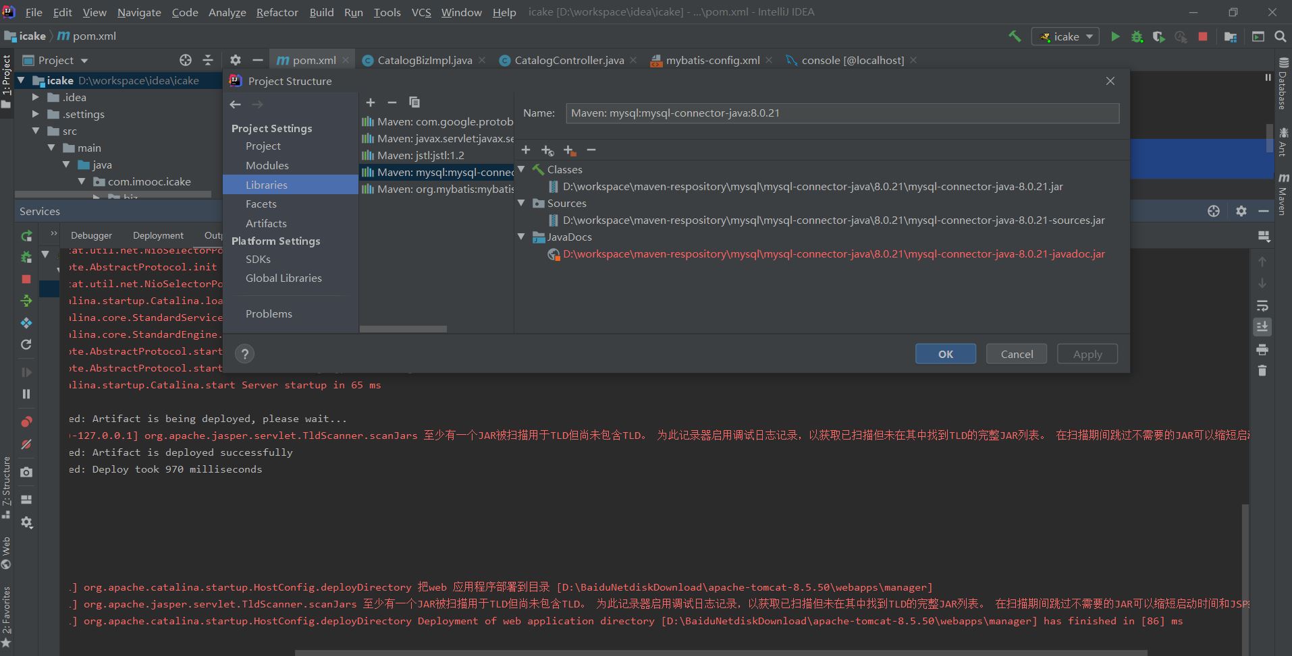Toggle scroll to end in console
Screen dimensions: 1292x656
click(1262, 327)
